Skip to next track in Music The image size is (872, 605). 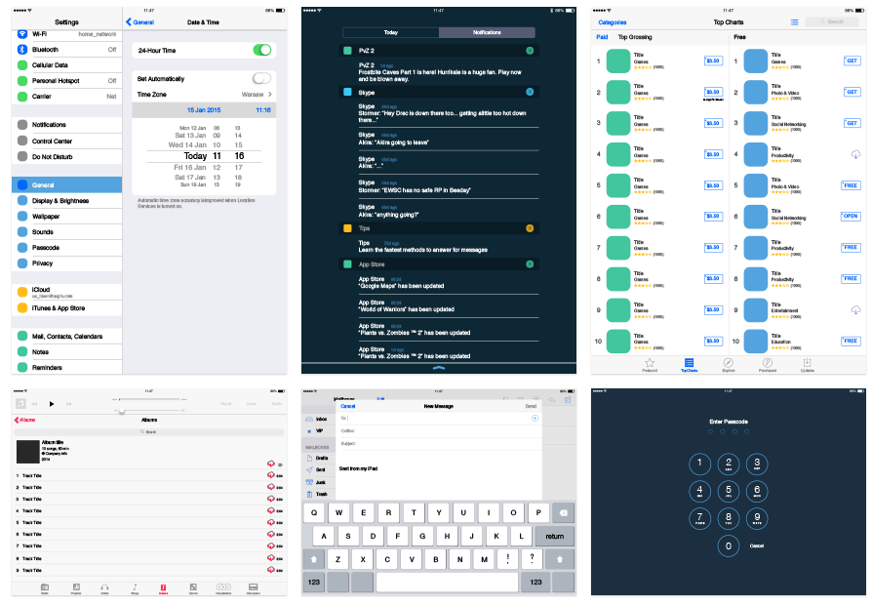tap(69, 404)
